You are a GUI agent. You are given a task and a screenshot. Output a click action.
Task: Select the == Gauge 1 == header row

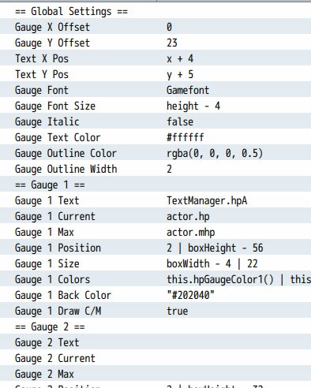point(155,185)
